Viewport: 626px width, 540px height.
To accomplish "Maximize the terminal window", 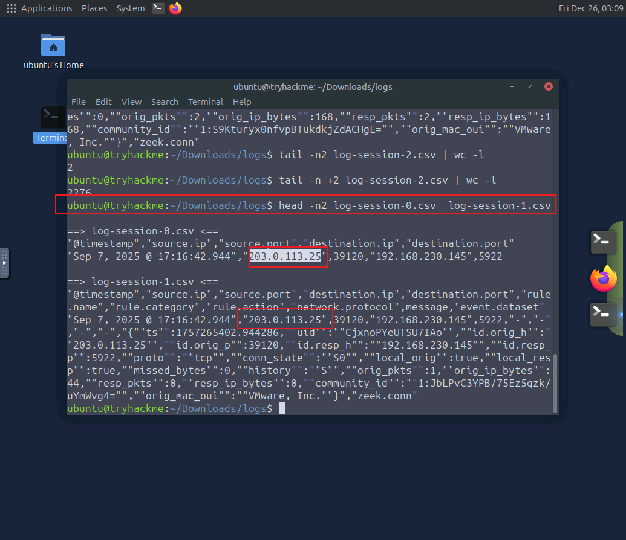I will 530,86.
